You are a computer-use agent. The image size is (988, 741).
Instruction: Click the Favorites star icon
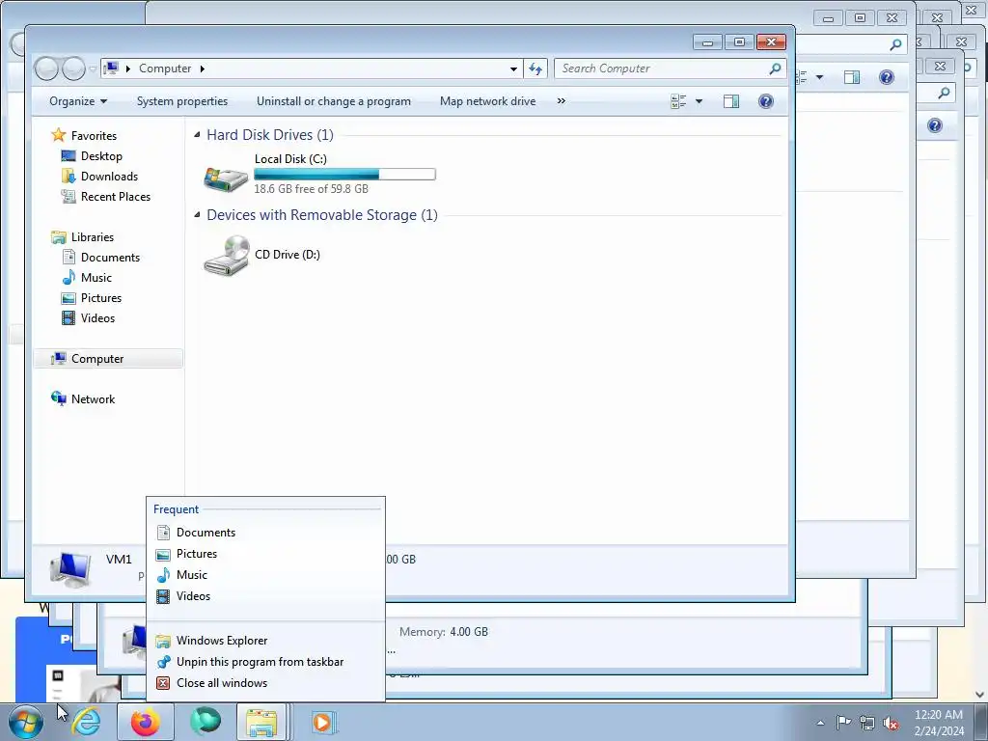(59, 135)
